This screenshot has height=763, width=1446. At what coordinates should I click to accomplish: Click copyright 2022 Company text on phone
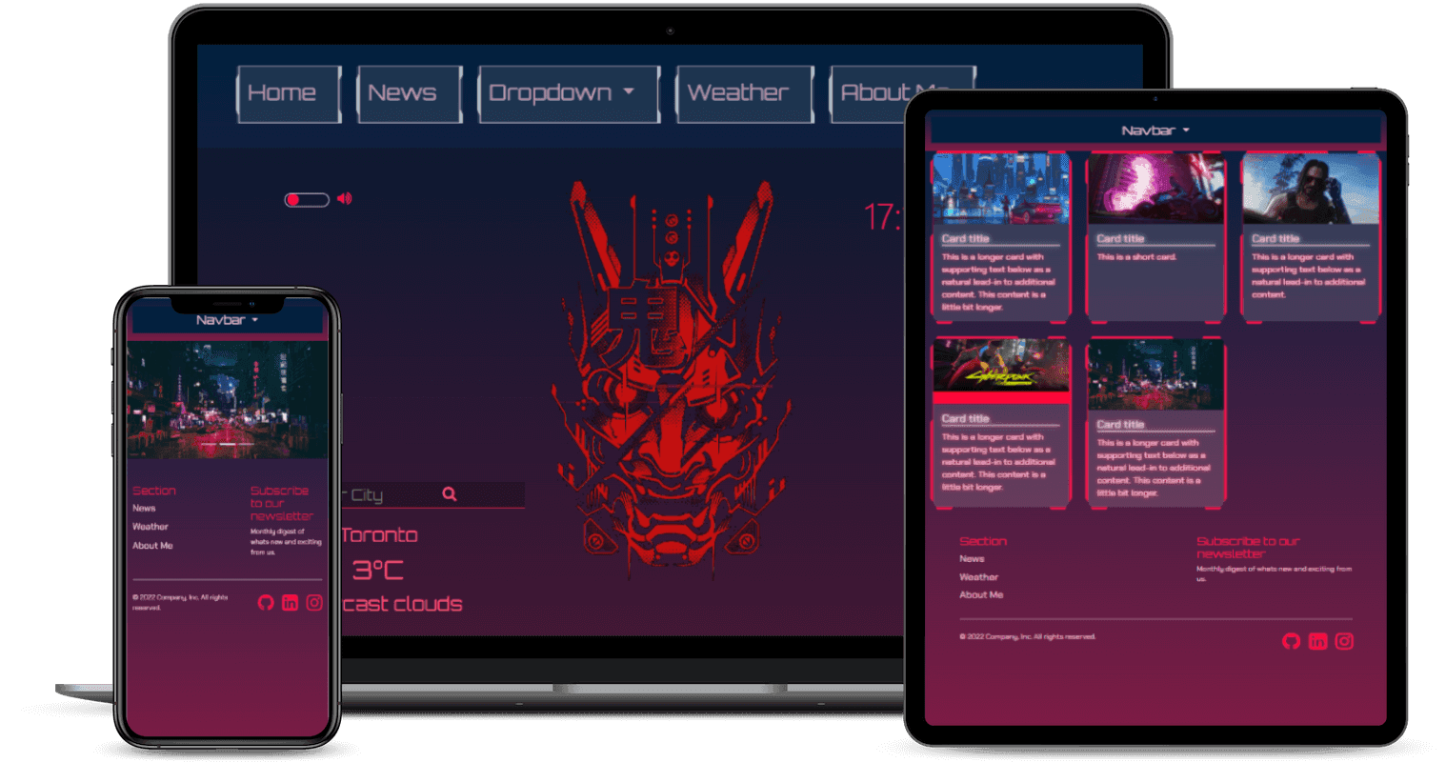pyautogui.click(x=180, y=602)
